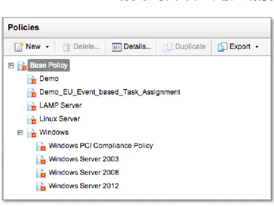Click the Export icon
This screenshot has height=207, width=274.
[x=222, y=47]
